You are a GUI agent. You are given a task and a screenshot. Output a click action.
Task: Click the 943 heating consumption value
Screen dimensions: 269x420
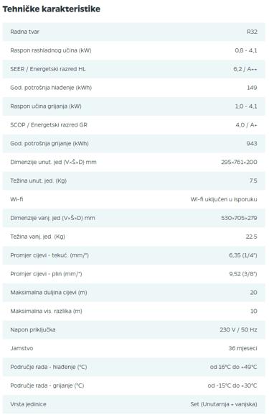(x=252, y=143)
